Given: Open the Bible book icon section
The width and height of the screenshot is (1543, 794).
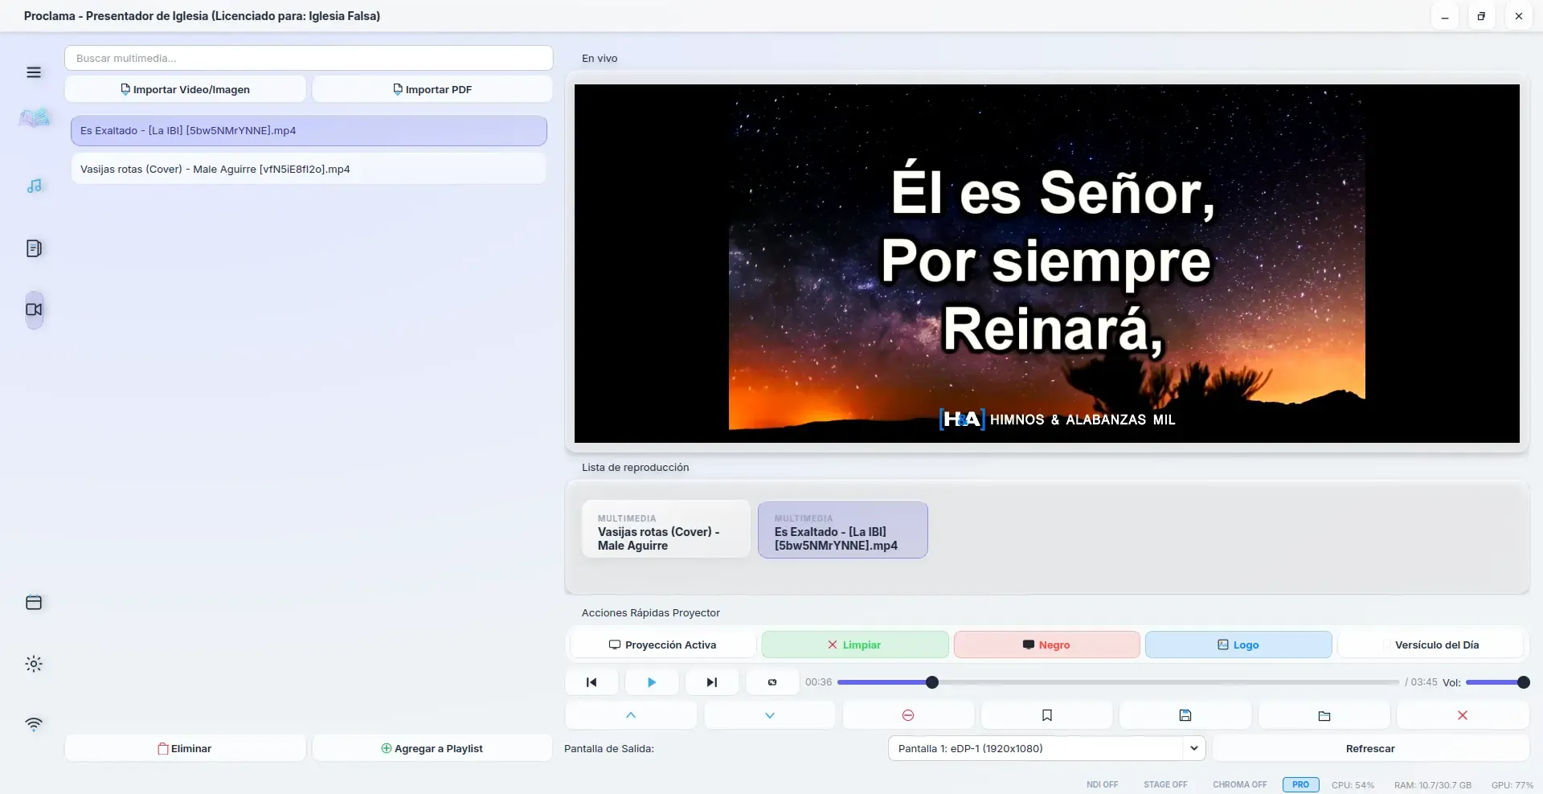Looking at the screenshot, I should [x=35, y=118].
